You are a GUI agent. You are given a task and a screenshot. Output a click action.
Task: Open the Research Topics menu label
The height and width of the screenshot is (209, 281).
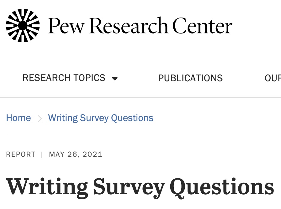click(64, 78)
